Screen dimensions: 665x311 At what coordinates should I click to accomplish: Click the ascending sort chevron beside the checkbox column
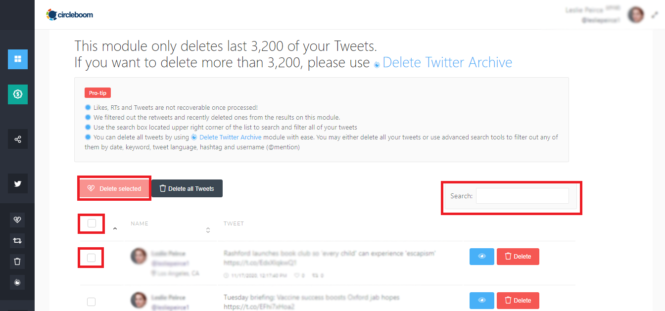[x=114, y=229]
